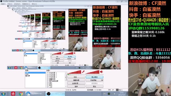Launch Google Chrome from the taskbar
This screenshot has height=96, width=171.
point(21,94)
